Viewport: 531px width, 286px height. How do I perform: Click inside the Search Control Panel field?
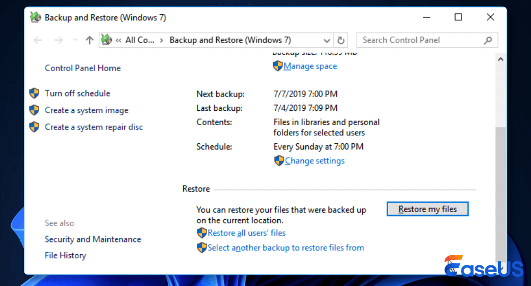click(419, 40)
